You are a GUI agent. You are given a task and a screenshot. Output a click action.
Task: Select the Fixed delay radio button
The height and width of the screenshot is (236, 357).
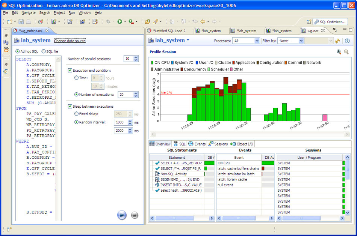tap(77, 114)
